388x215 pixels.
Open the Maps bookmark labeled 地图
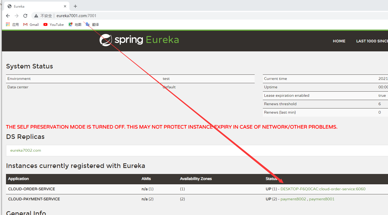(75, 24)
